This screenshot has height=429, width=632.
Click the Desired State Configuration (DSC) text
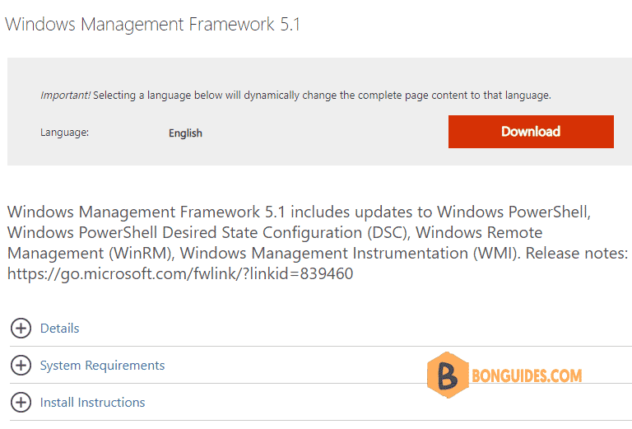286,233
